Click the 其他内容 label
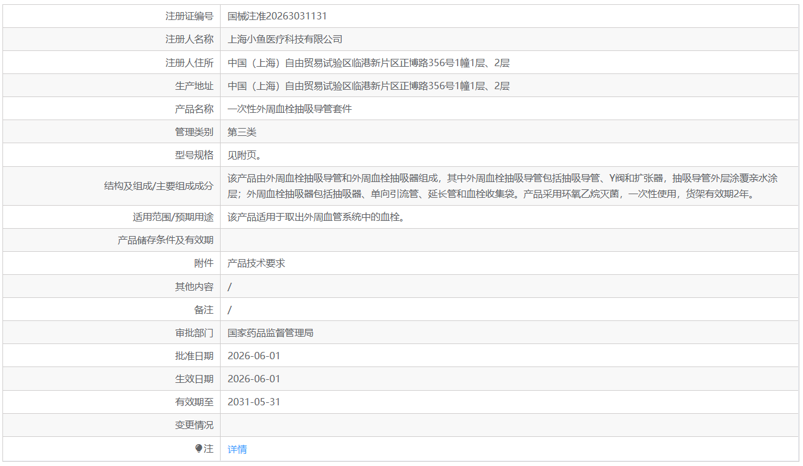The width and height of the screenshot is (803, 466). (x=195, y=287)
